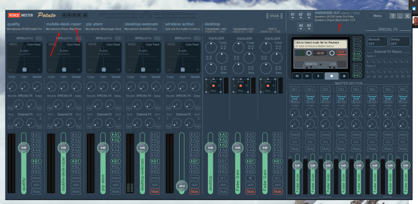This screenshot has height=204, width=418.
Task: Click the master A5 Fader Gain knob
Action: [x=359, y=165]
